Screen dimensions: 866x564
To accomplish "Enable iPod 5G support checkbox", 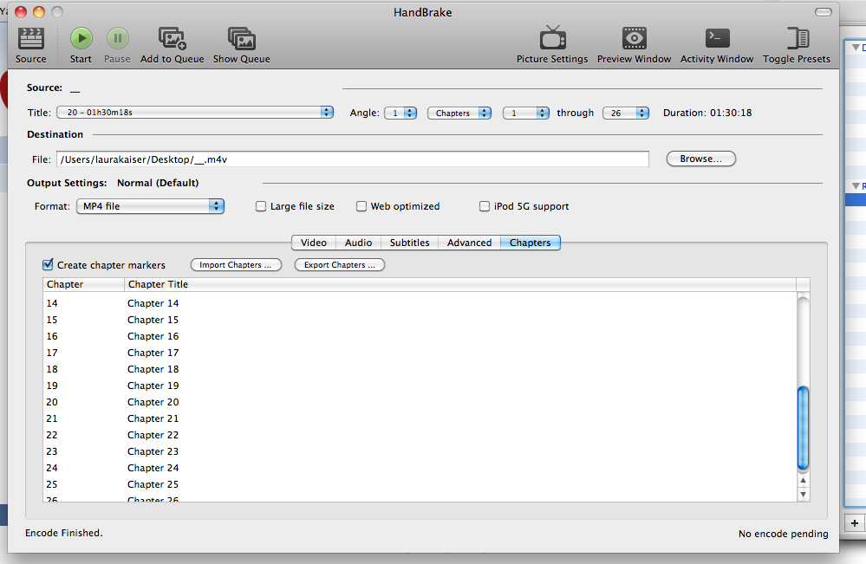I will pyautogui.click(x=485, y=206).
